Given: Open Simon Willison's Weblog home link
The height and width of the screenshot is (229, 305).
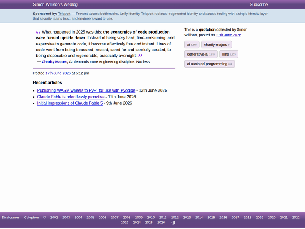Looking at the screenshot, I should coord(55,4).
